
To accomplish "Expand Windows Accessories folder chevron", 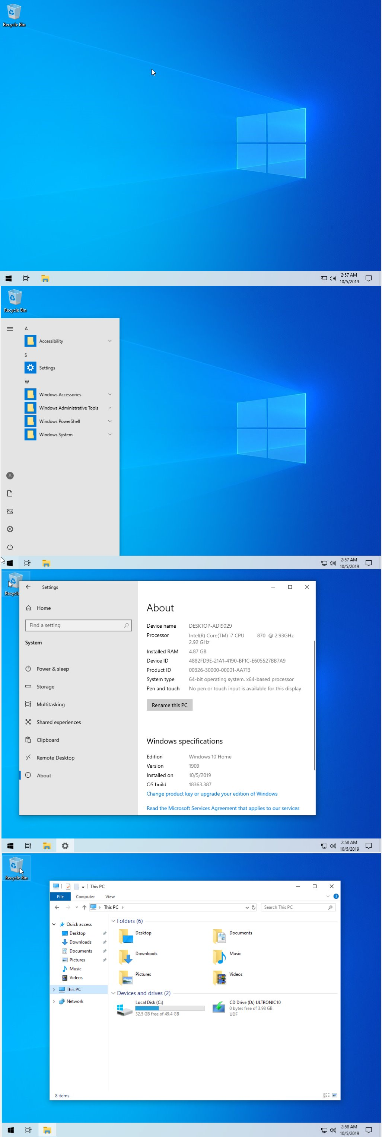I will 109,394.
